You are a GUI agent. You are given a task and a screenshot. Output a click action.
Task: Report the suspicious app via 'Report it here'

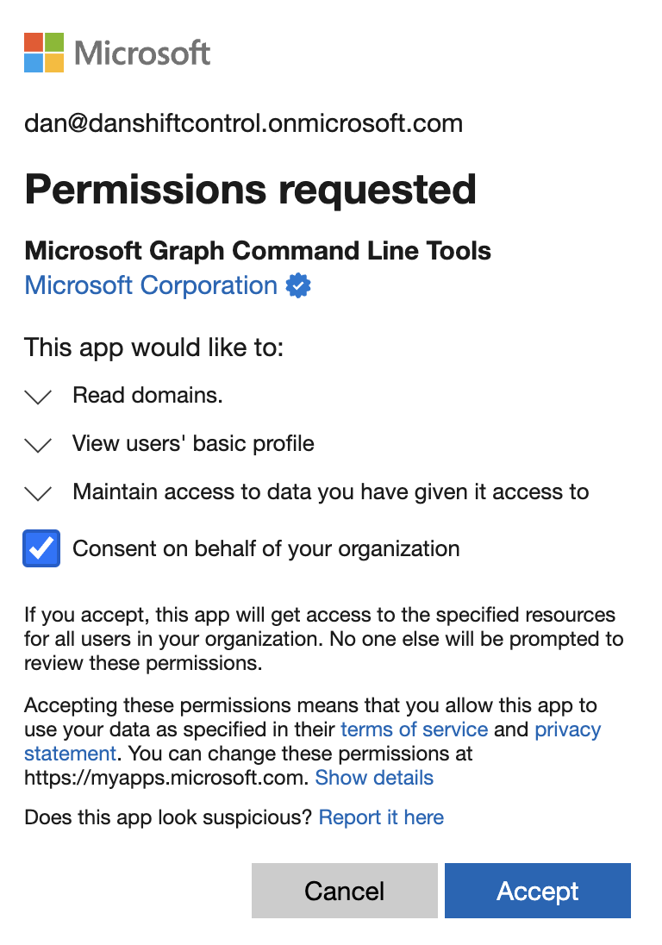(x=381, y=817)
